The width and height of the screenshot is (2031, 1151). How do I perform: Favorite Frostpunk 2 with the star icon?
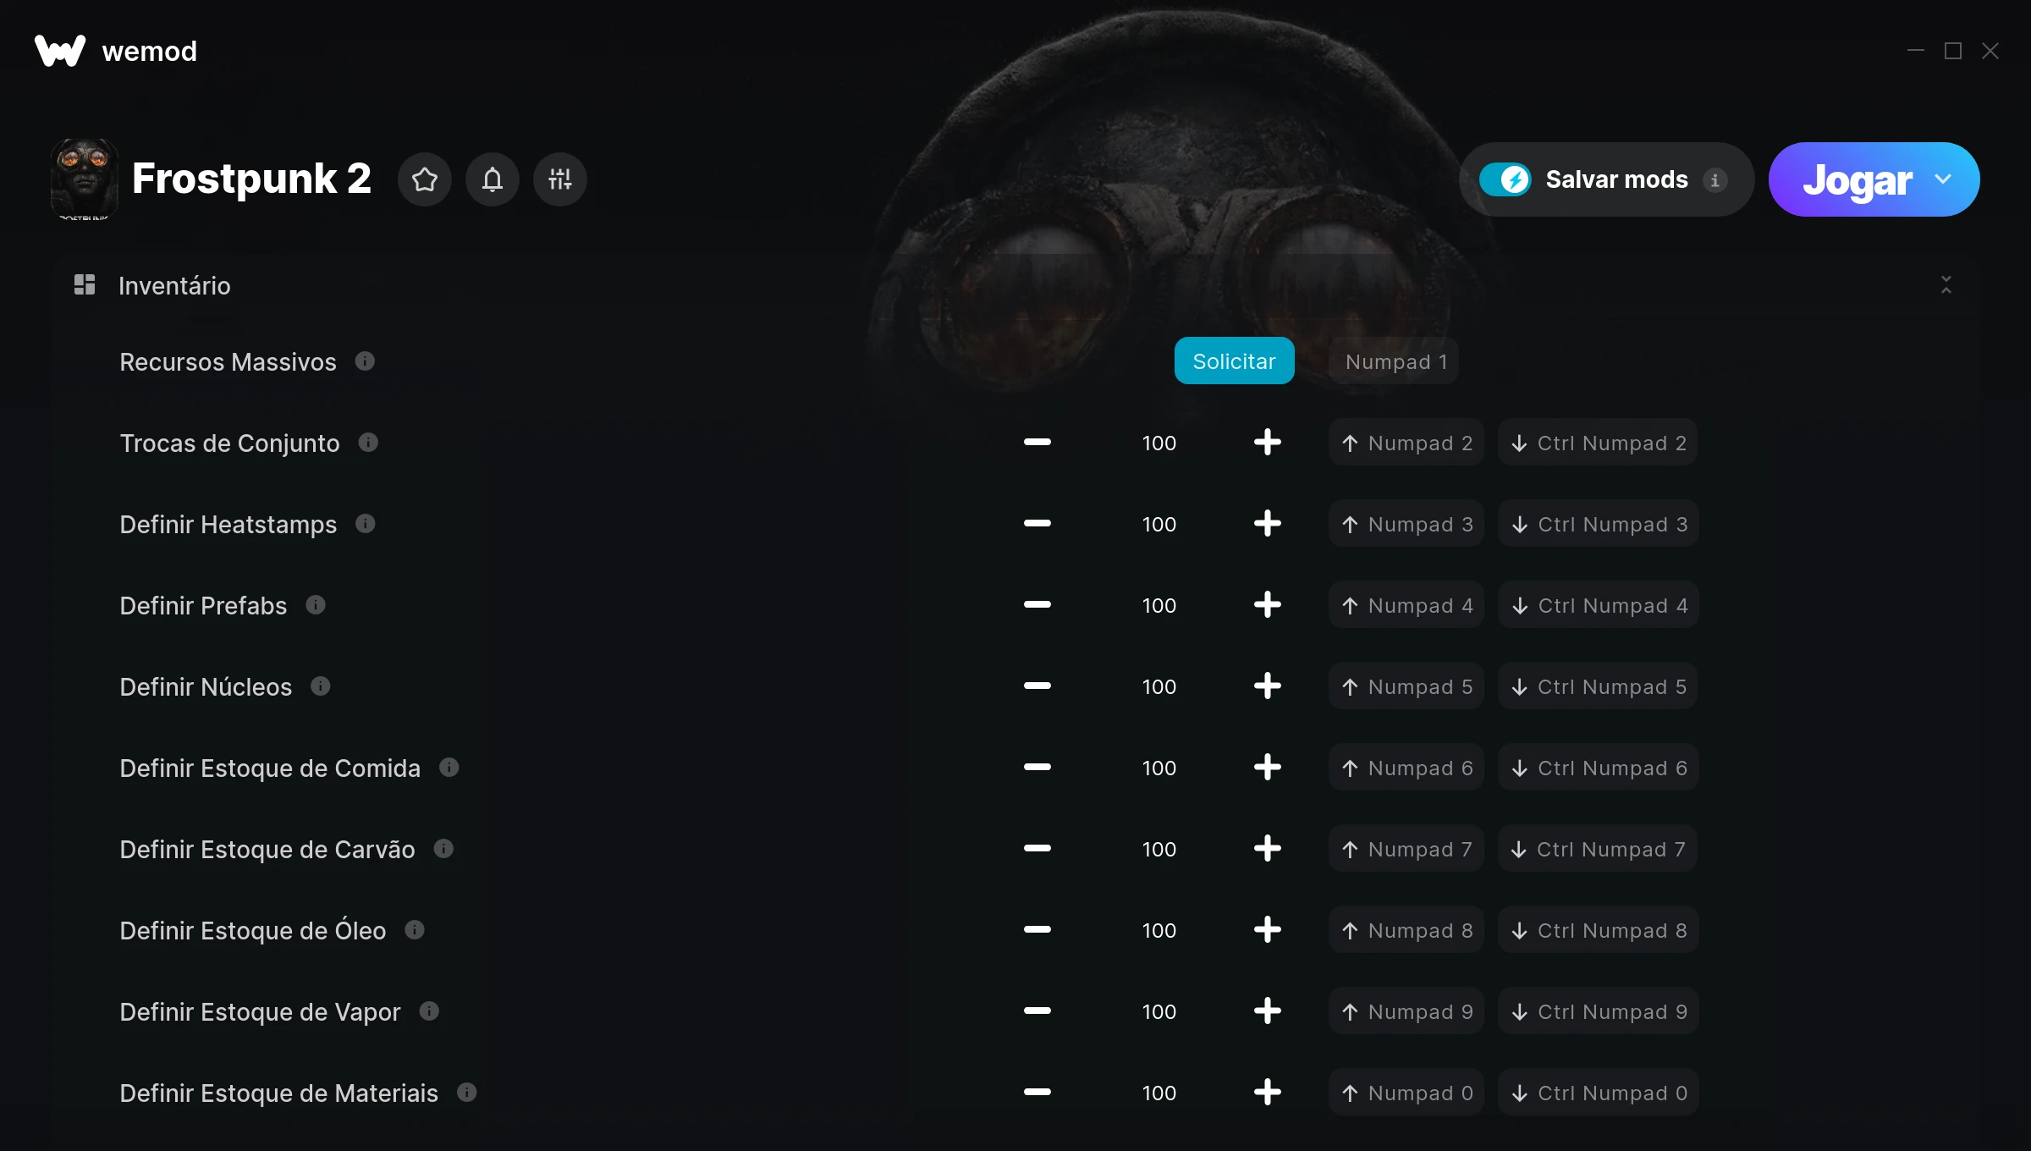425,179
